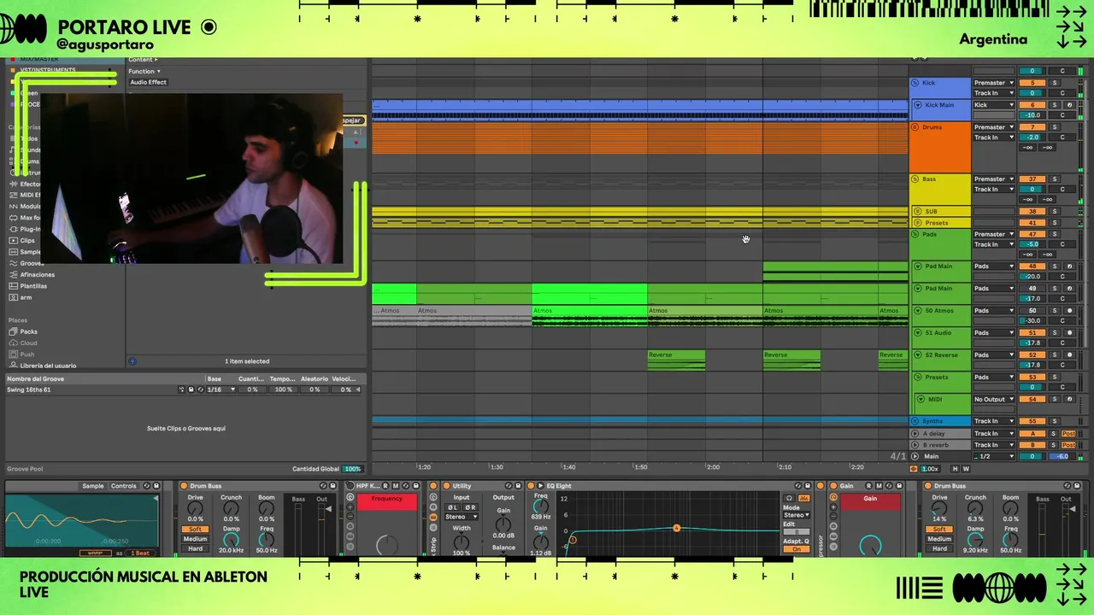The width and height of the screenshot is (1094, 615).
Task: Fold the 51 Audio track
Action: pyautogui.click(x=918, y=333)
